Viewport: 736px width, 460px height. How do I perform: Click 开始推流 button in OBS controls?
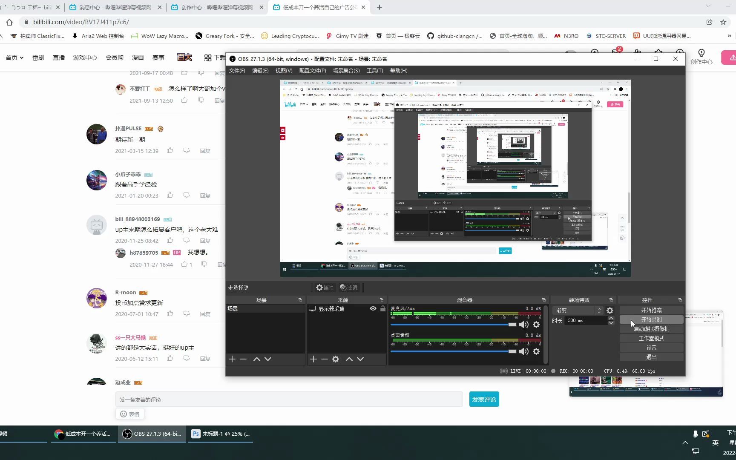click(651, 310)
